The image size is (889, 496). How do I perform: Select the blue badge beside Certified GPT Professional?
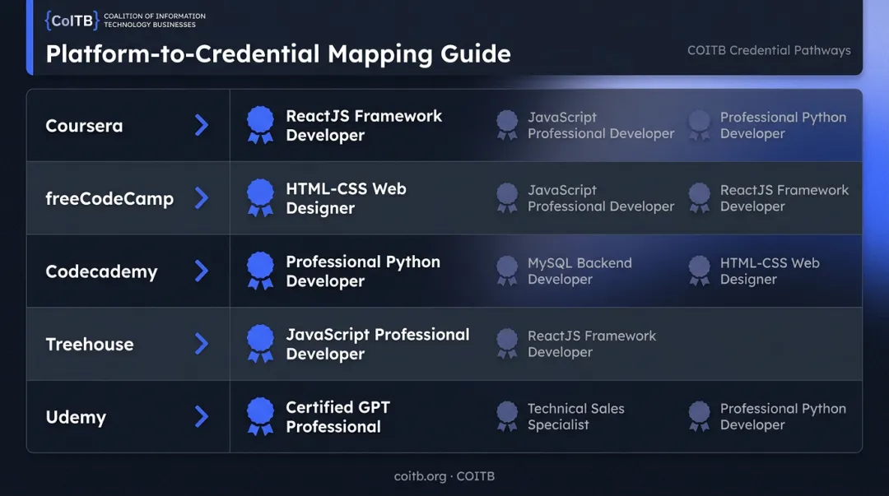pos(260,417)
